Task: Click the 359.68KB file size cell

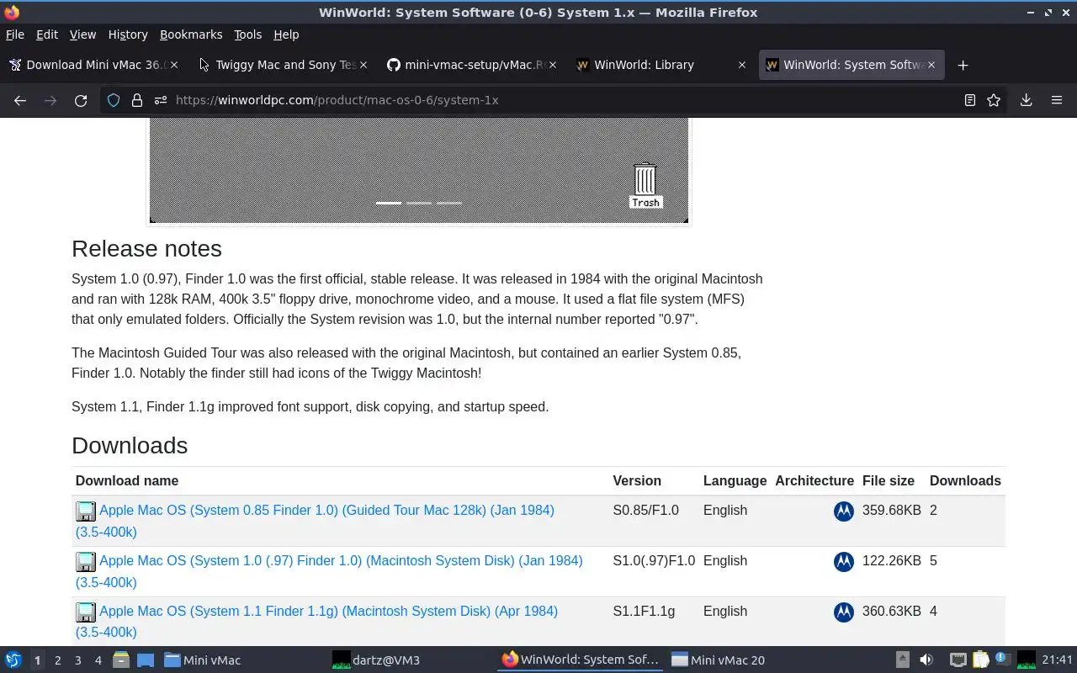Action: (892, 511)
